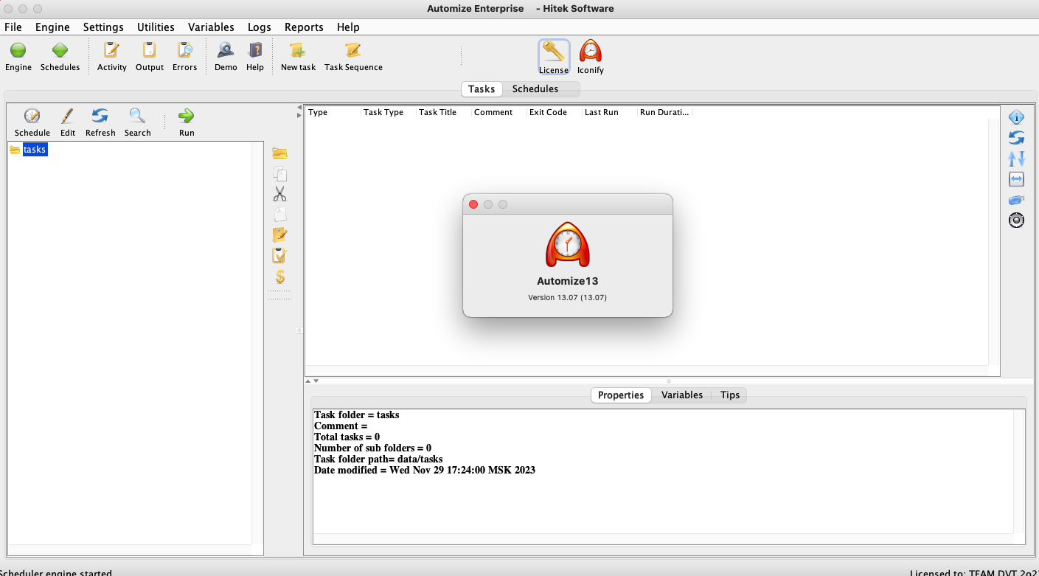
Task: Open the Utilities menu
Action: [156, 27]
